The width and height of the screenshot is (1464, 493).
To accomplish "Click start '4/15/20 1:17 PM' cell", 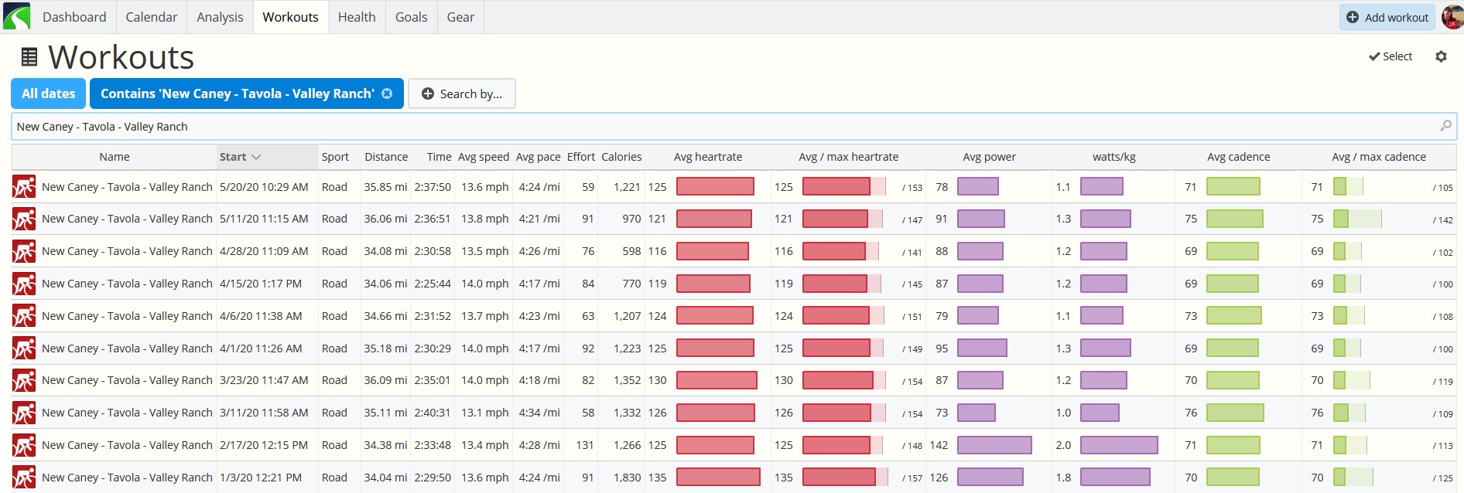I will pyautogui.click(x=261, y=284).
